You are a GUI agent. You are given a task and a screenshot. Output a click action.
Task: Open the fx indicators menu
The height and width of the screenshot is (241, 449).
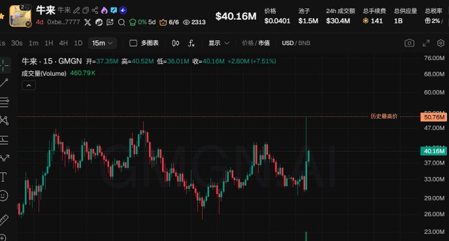(191, 43)
